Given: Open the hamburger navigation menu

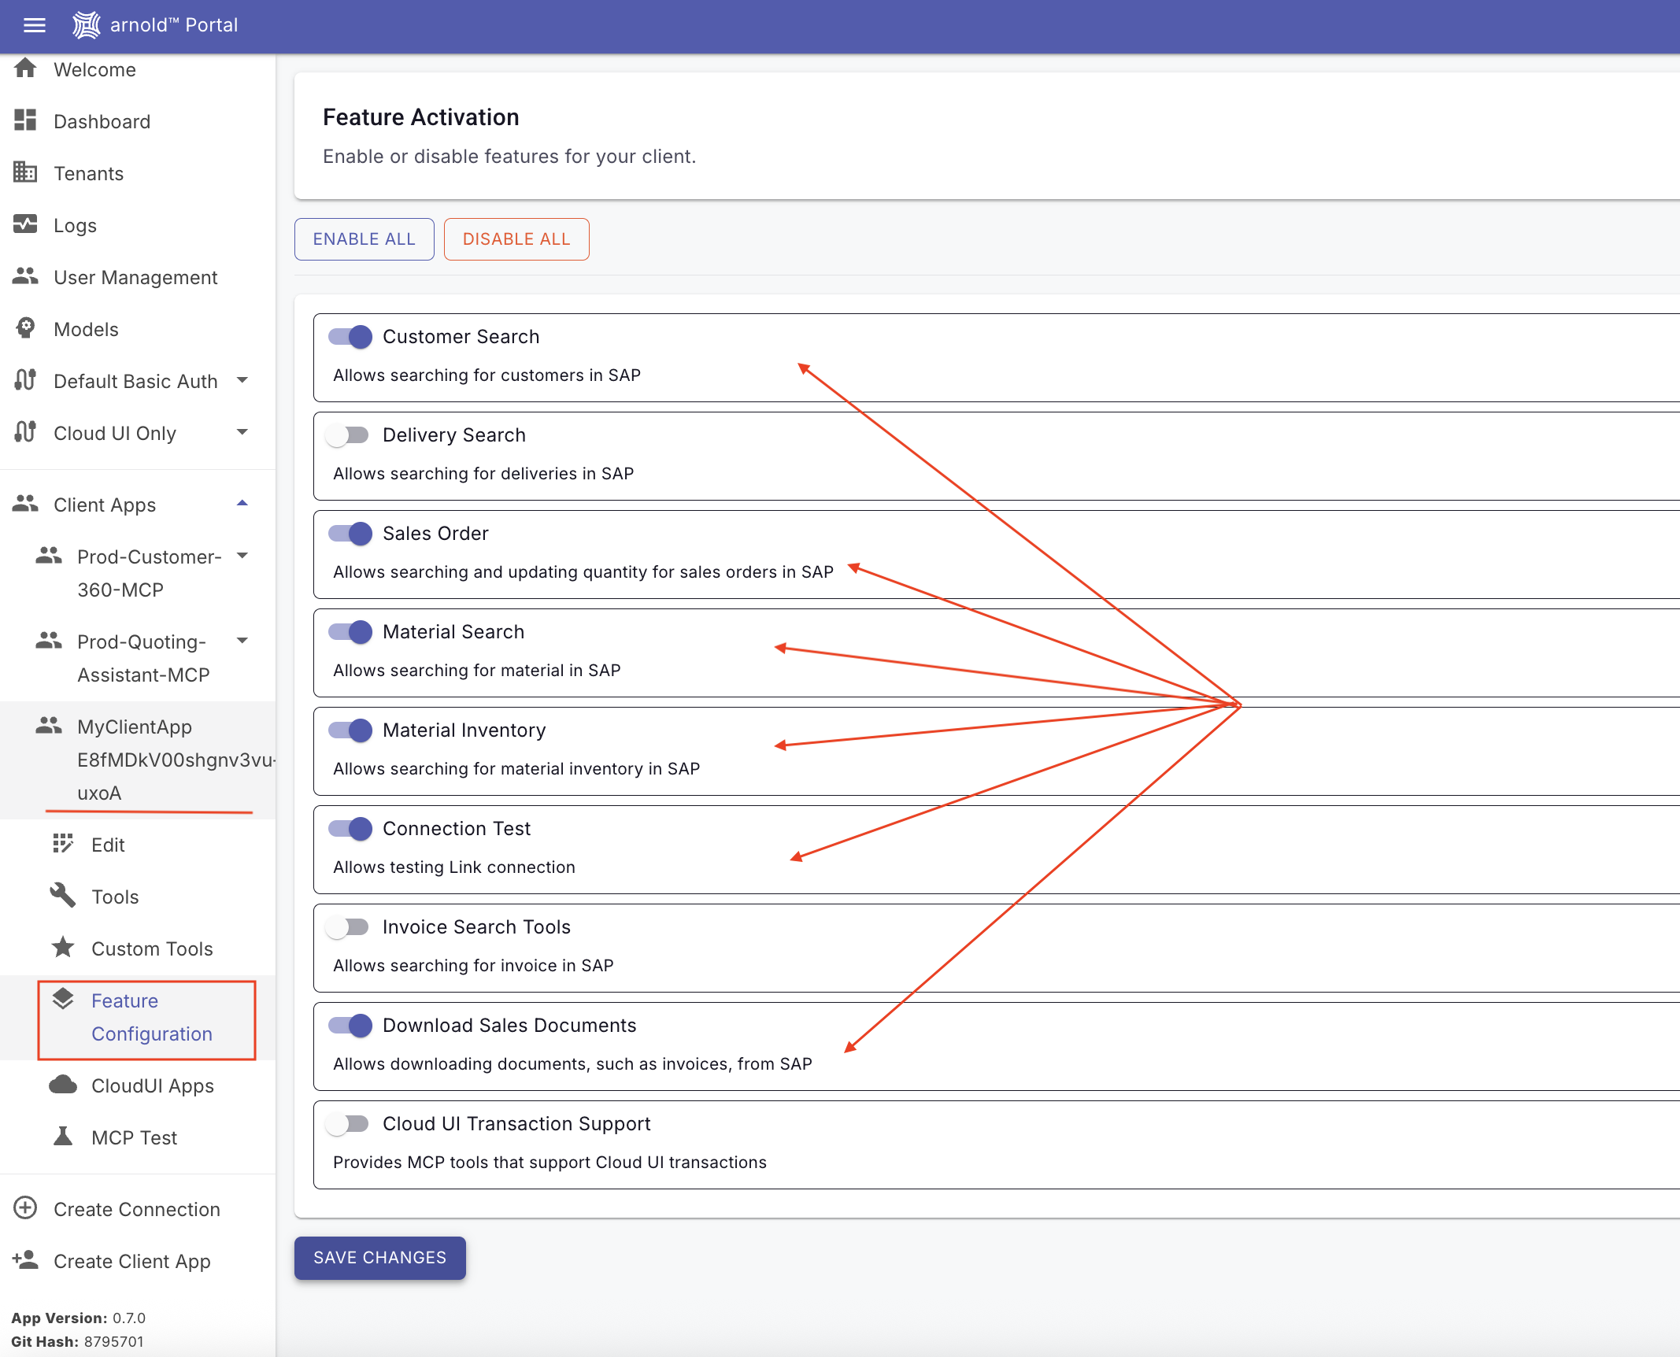Looking at the screenshot, I should click(x=35, y=25).
